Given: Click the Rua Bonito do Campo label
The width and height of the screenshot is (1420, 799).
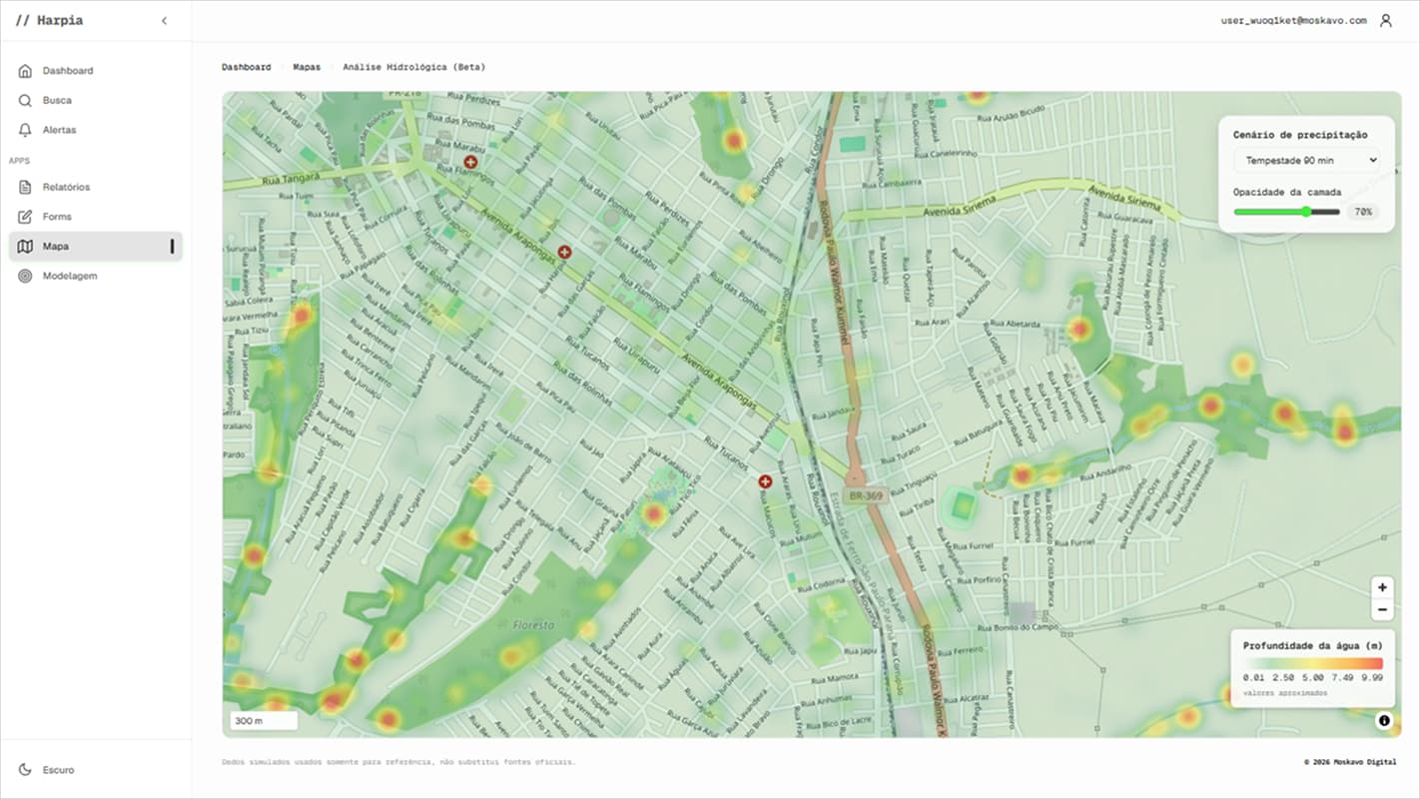Looking at the screenshot, I should [x=1018, y=628].
